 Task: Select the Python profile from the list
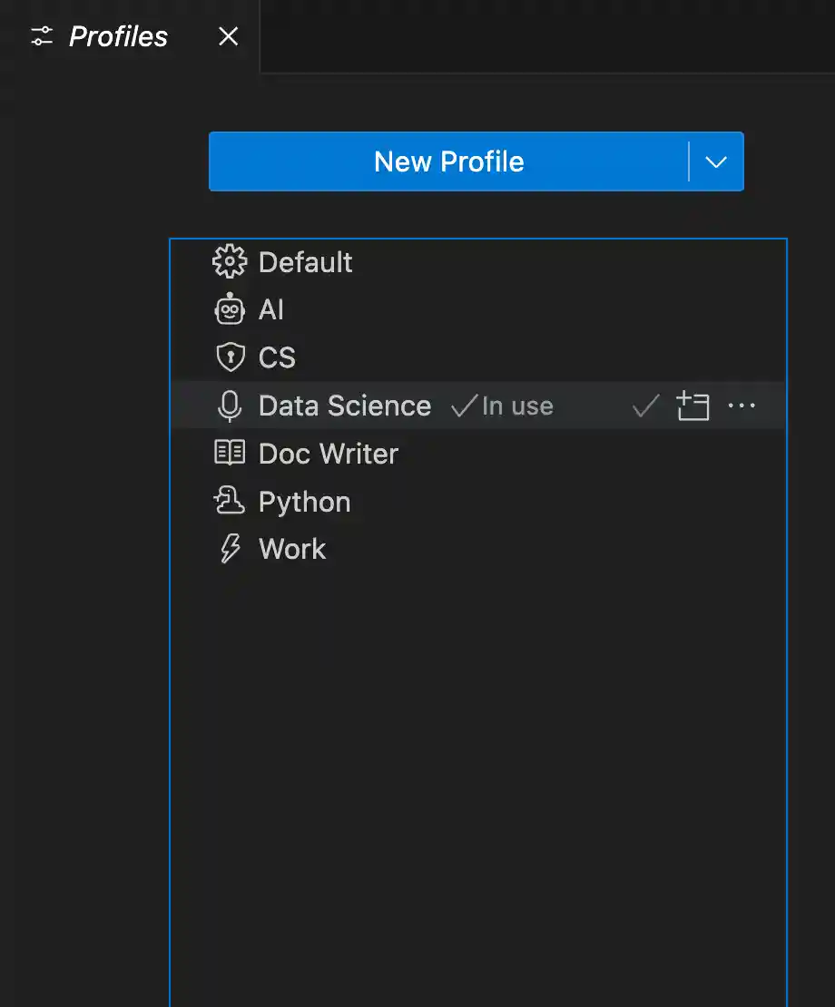pyautogui.click(x=304, y=501)
